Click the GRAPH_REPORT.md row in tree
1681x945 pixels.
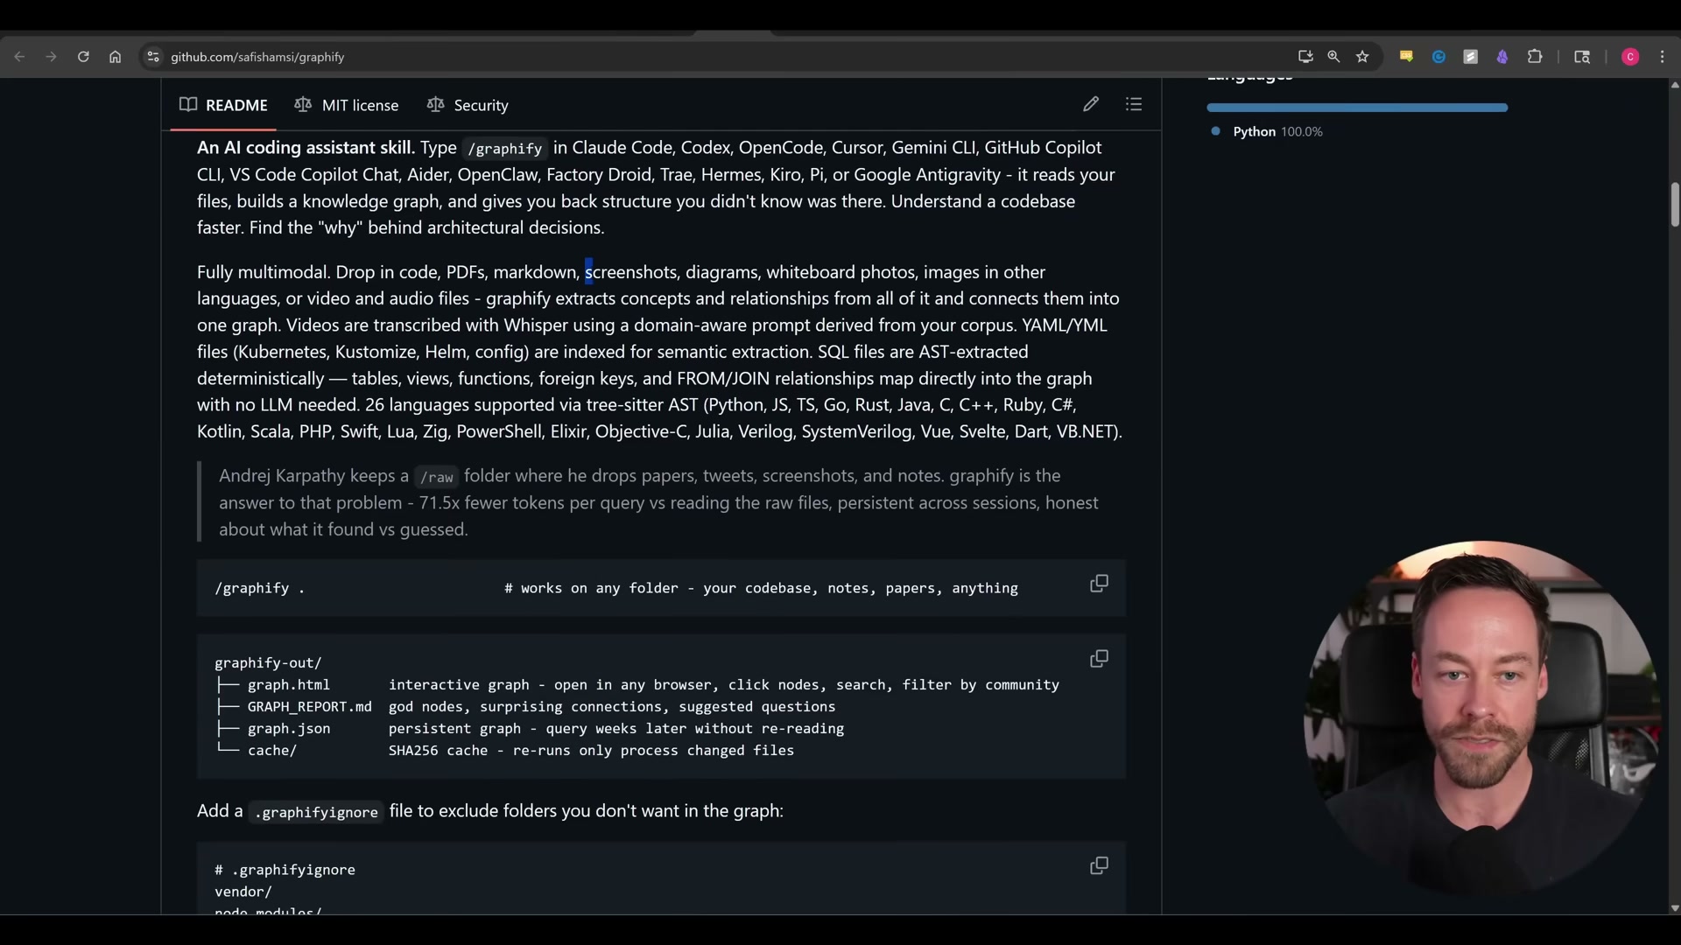[525, 707]
